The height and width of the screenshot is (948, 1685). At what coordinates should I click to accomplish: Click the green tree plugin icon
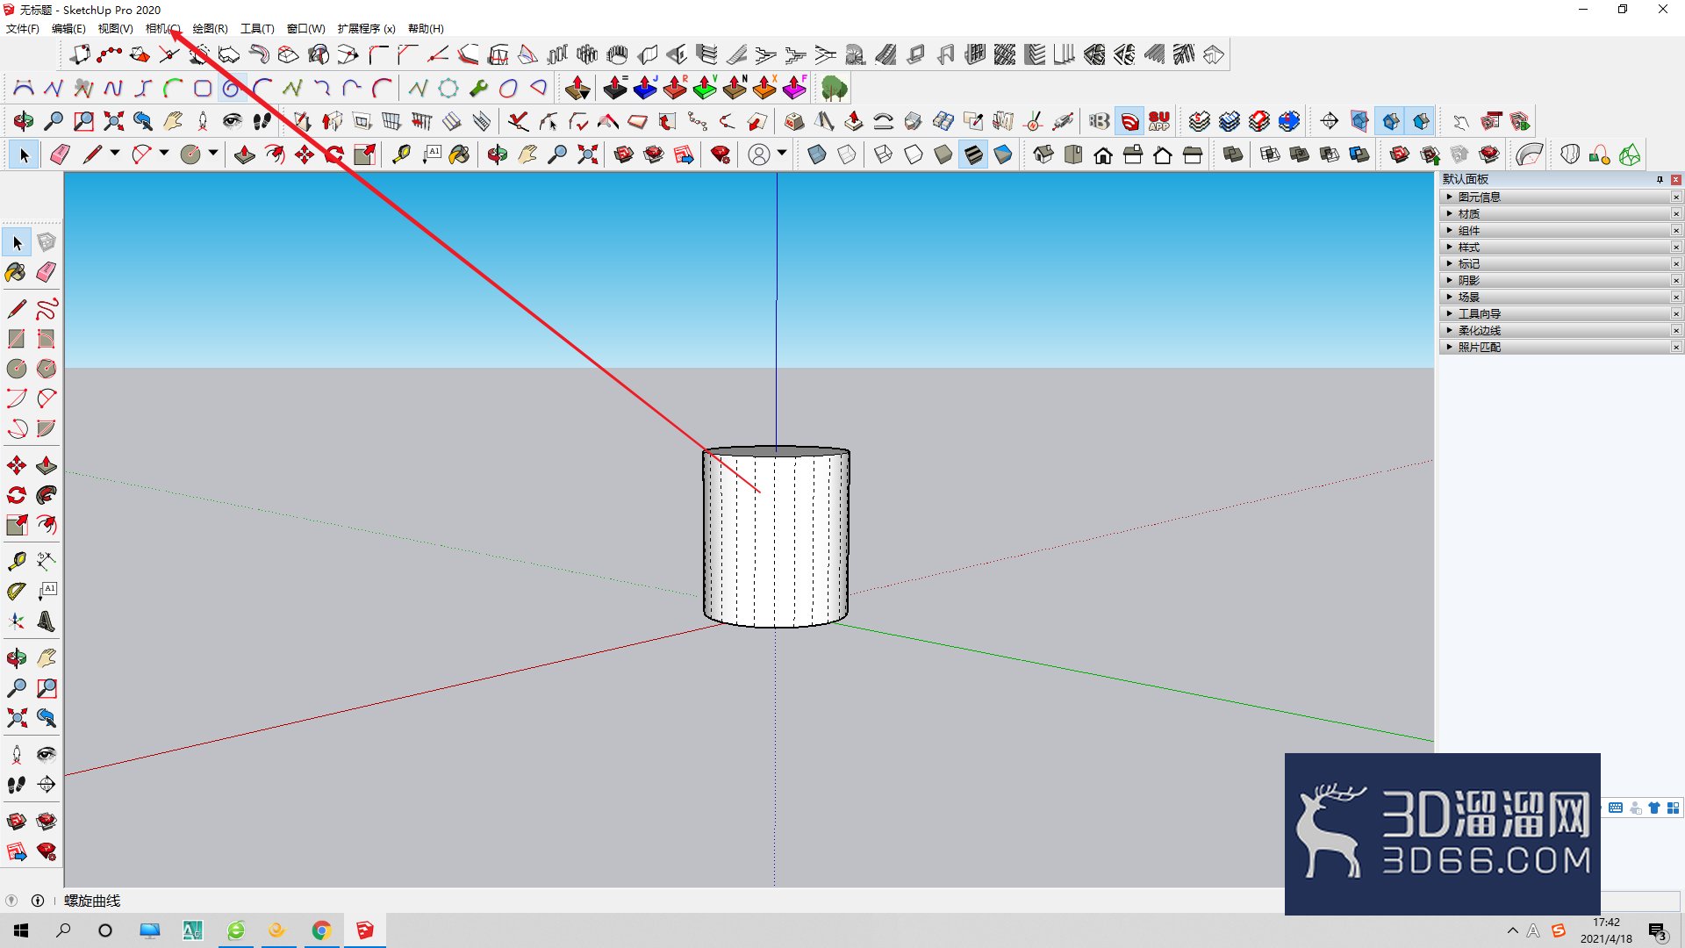(834, 88)
